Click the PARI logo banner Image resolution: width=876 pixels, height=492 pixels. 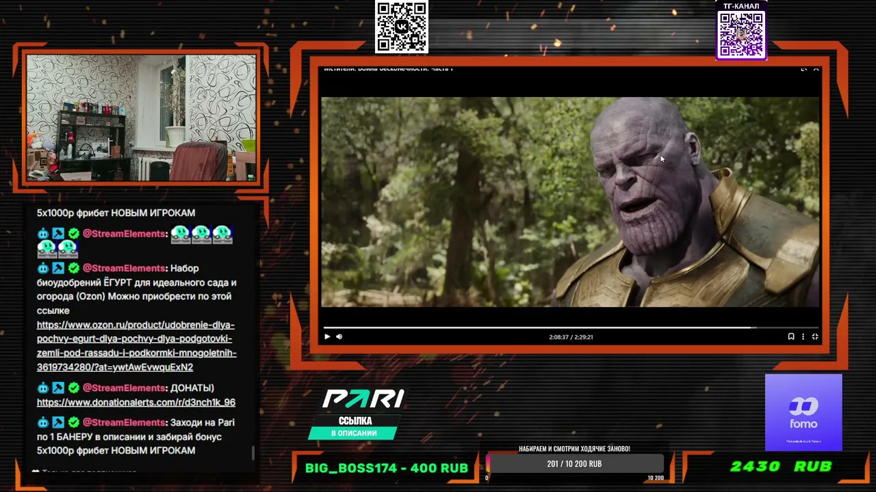(x=363, y=398)
